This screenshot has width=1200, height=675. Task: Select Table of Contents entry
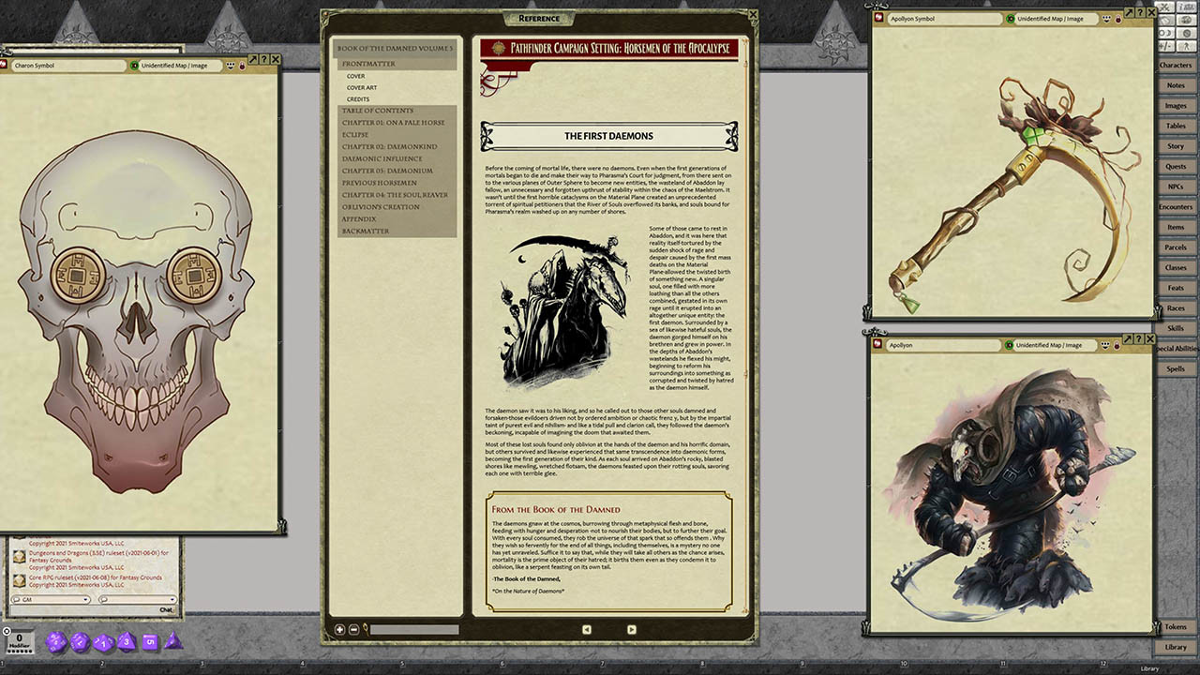click(377, 111)
